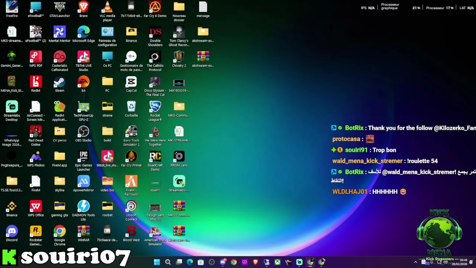This screenshot has width=476, height=268.
Task: Select the Mental Mentor shortcut
Action: (59, 35)
